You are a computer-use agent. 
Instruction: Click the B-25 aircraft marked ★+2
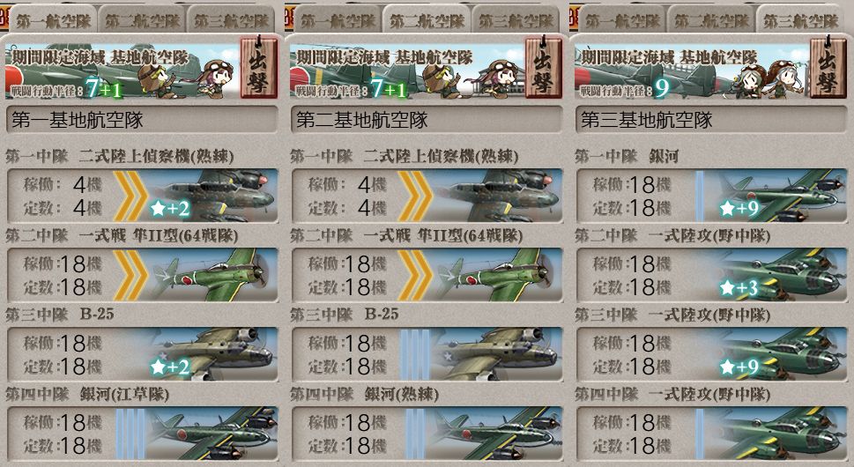point(143,354)
